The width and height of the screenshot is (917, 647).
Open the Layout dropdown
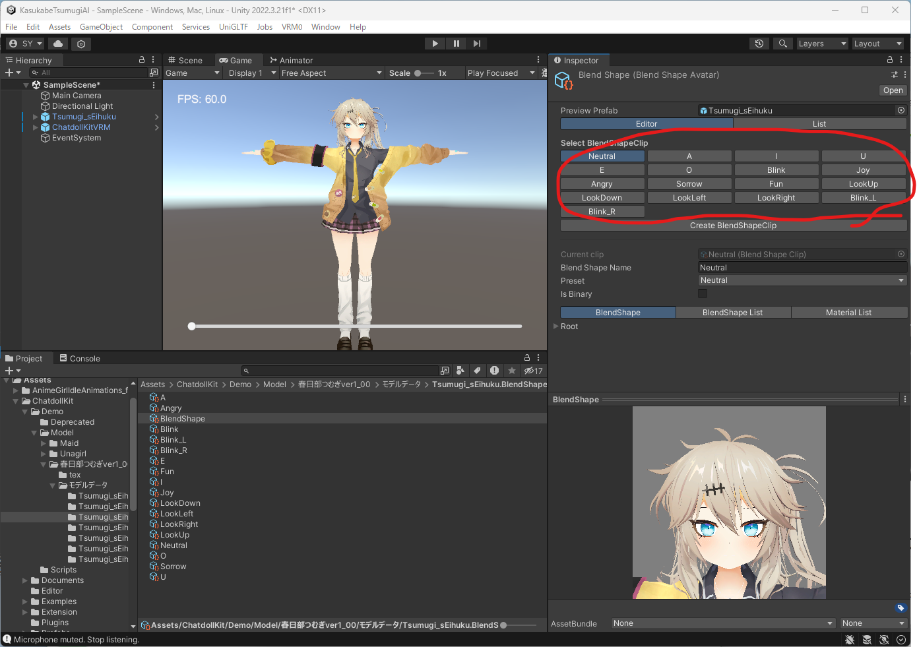pyautogui.click(x=877, y=44)
